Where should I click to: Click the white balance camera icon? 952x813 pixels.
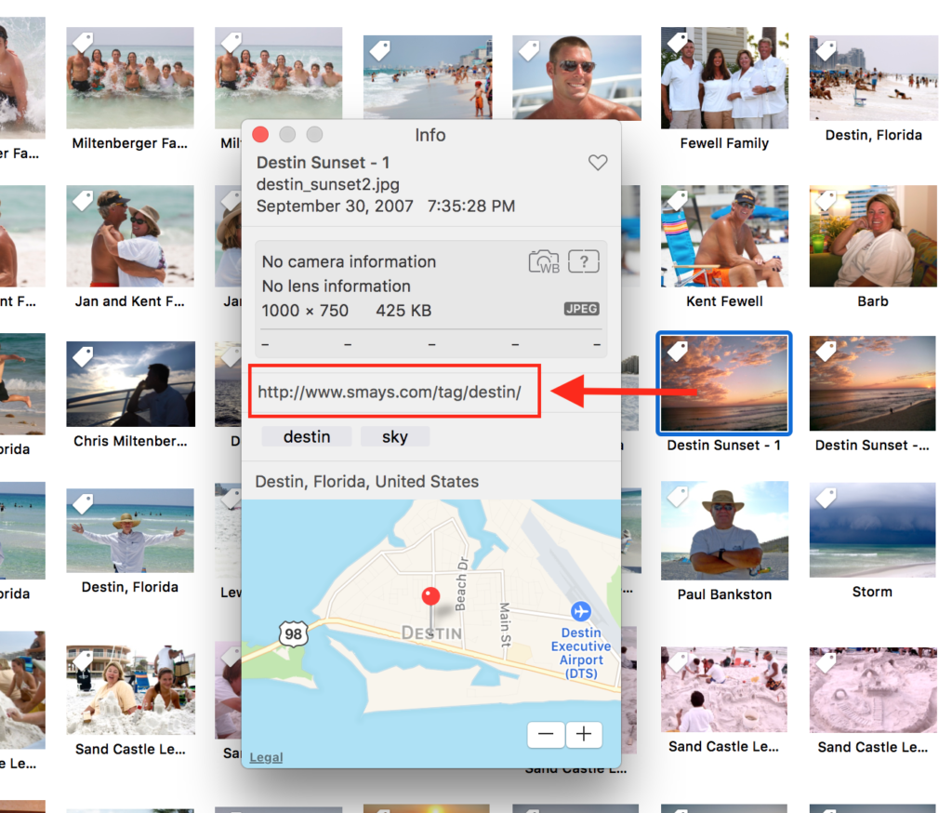coord(544,262)
